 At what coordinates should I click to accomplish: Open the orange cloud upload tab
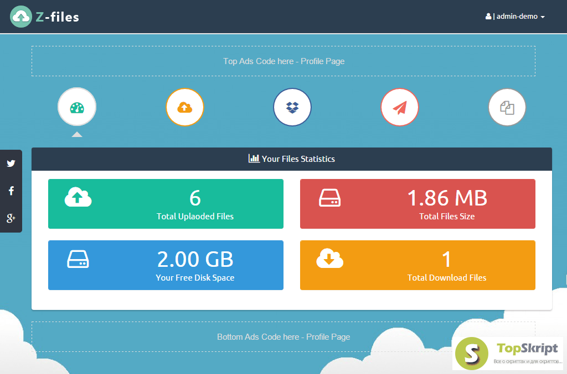click(x=185, y=107)
